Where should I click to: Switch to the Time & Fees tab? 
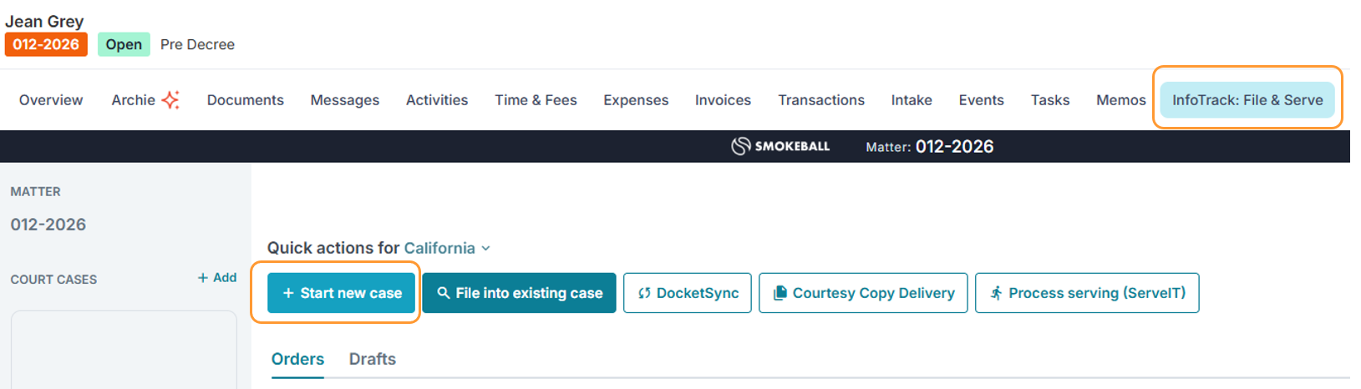click(536, 100)
